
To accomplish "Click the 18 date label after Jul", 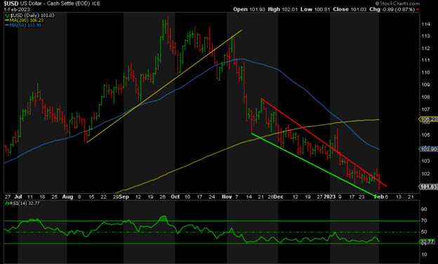I will point(42,197).
